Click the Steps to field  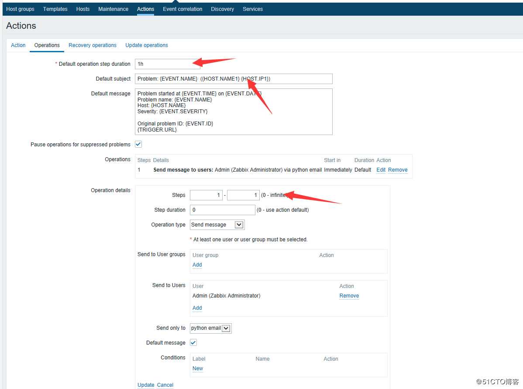[243, 195]
